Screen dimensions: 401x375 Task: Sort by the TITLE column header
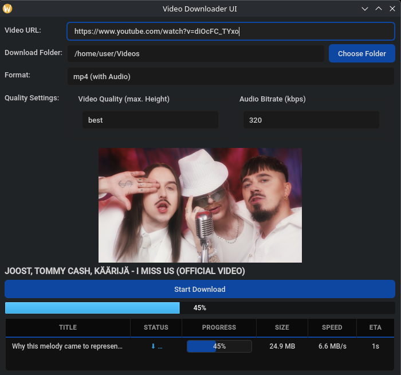coord(68,327)
